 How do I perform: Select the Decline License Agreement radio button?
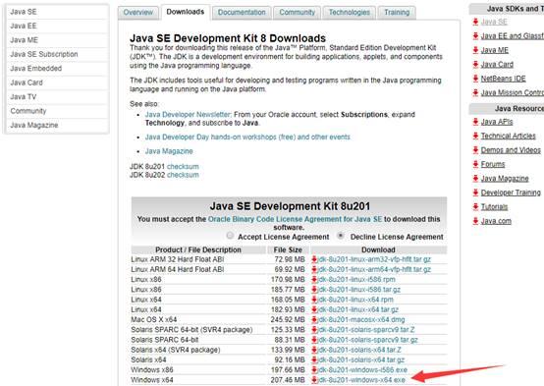point(341,236)
